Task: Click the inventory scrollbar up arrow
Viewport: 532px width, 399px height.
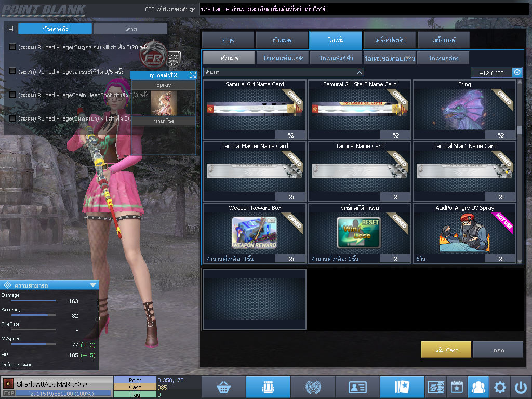Action: pos(520,82)
